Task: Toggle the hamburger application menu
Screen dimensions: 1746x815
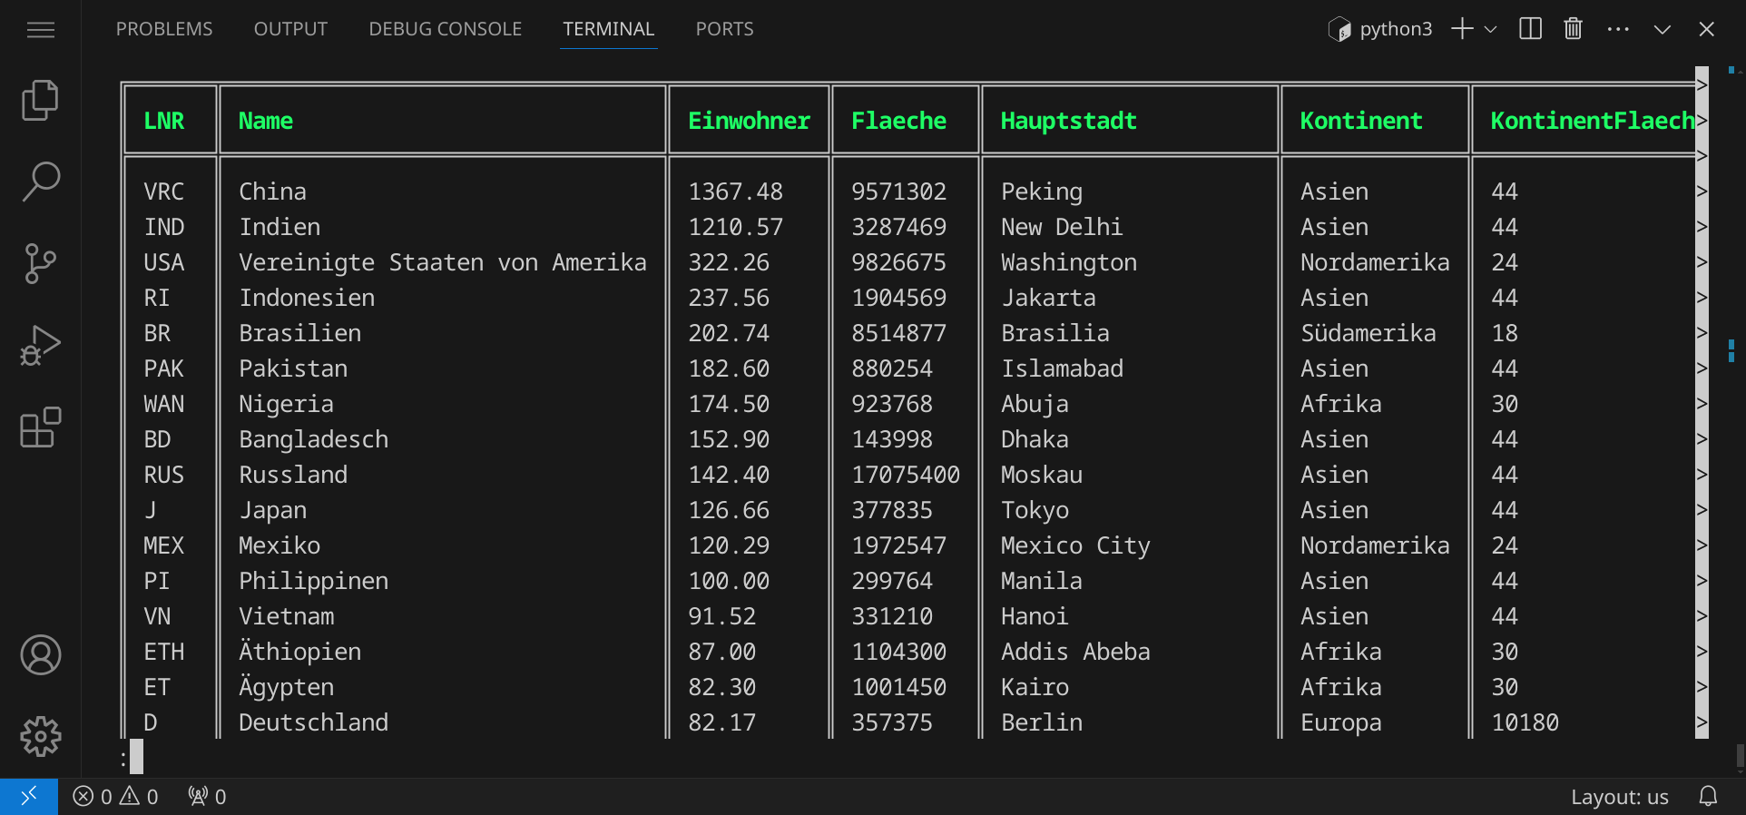Action: (x=40, y=30)
